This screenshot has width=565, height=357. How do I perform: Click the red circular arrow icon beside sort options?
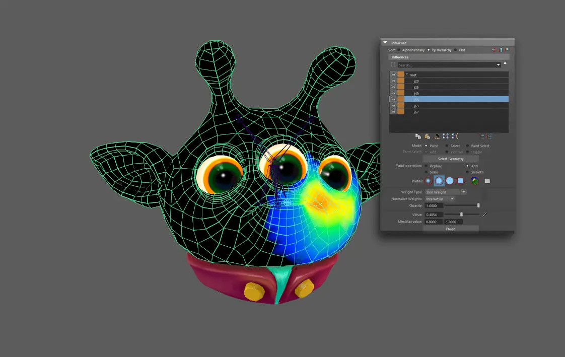coord(494,50)
